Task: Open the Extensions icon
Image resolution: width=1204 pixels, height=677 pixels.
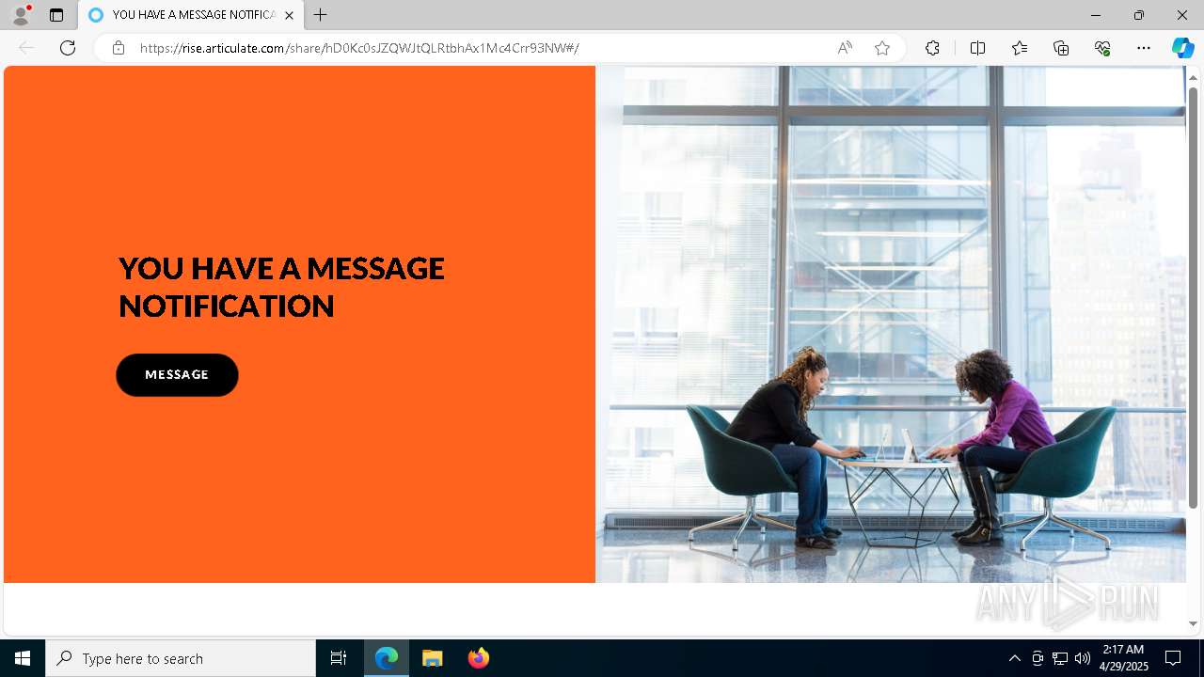Action: (x=932, y=48)
